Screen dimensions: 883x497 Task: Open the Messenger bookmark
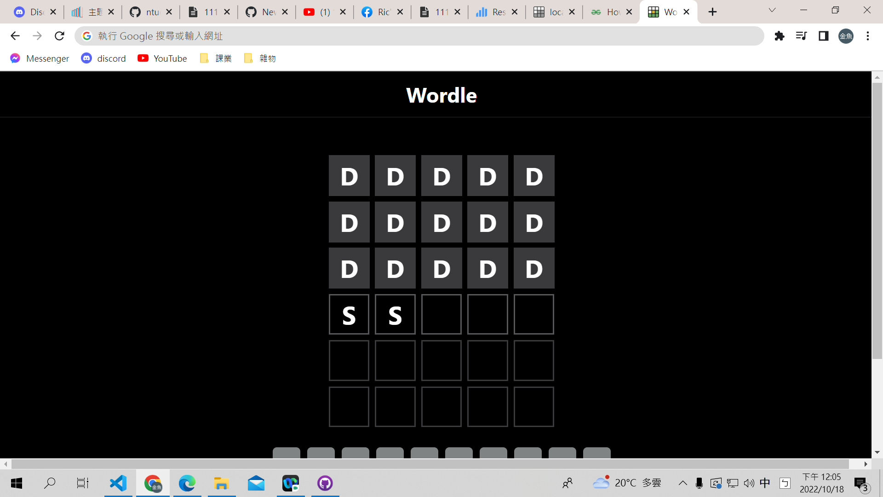click(x=40, y=58)
